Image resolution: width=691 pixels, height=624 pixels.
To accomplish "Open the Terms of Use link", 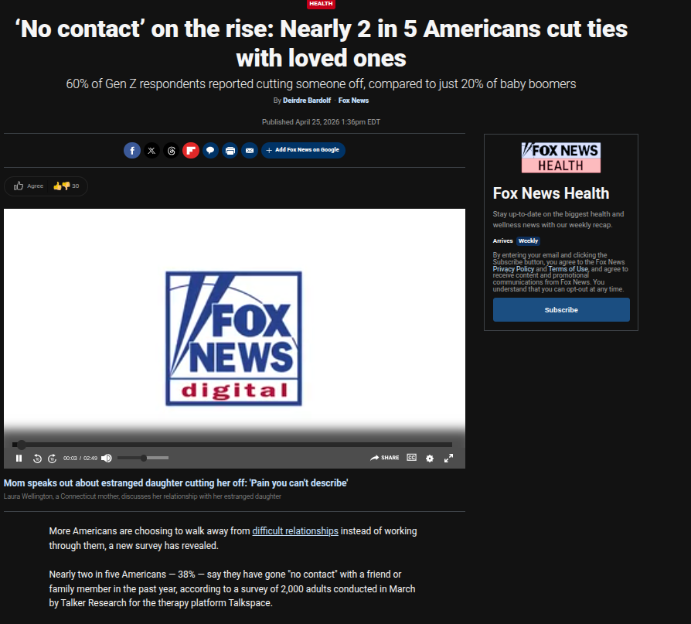I will pos(568,269).
